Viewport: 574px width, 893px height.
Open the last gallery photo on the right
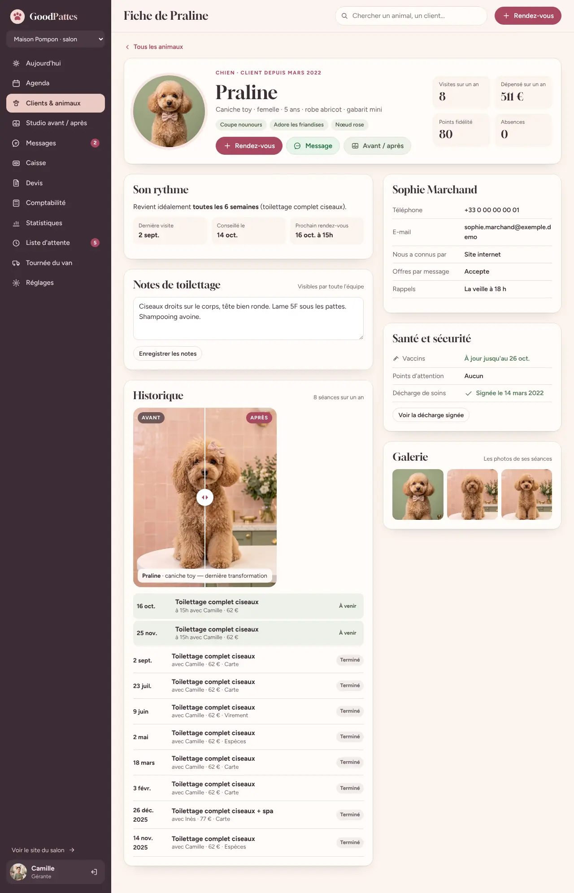pos(526,494)
